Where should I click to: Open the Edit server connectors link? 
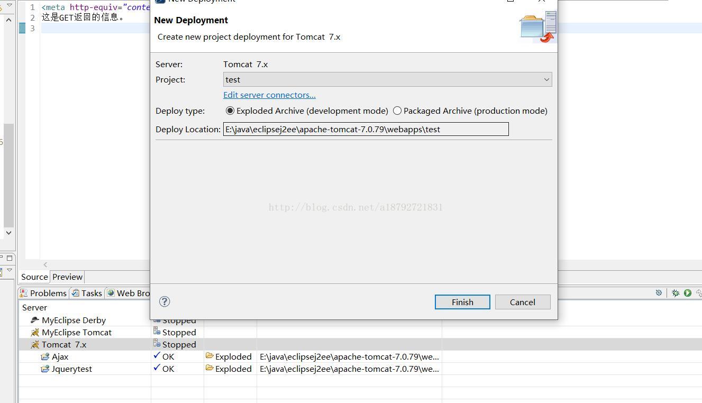pyautogui.click(x=269, y=95)
